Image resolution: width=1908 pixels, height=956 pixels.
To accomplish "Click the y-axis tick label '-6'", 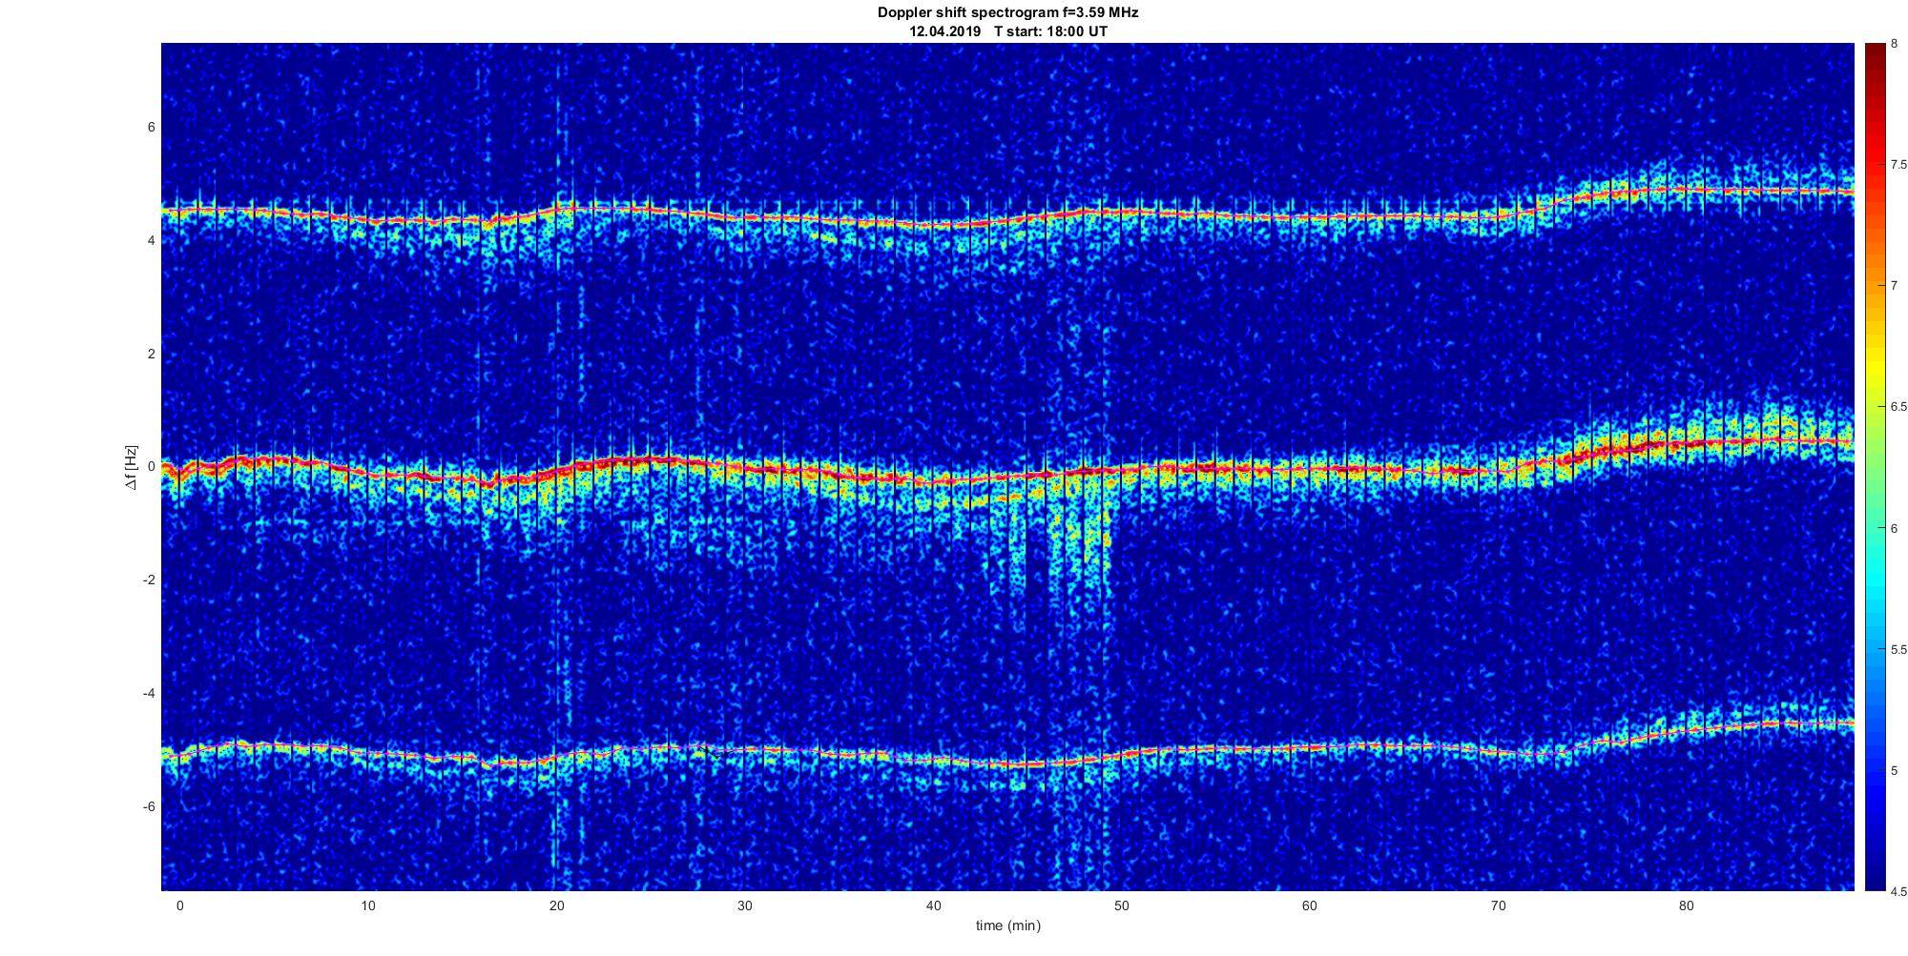I will click(x=149, y=807).
